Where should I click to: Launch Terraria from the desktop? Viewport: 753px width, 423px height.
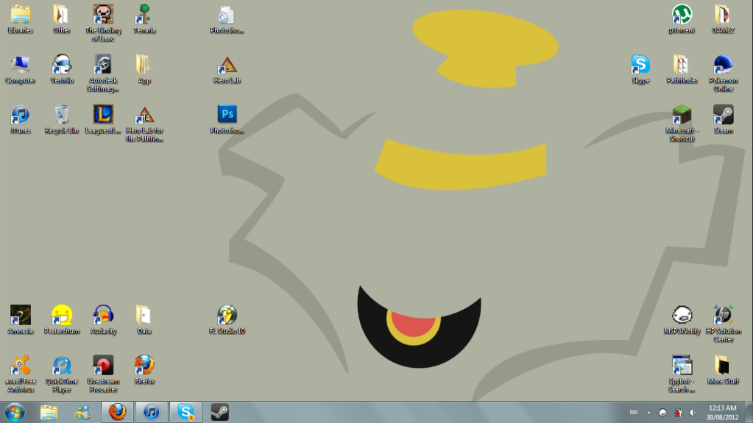pos(144,15)
